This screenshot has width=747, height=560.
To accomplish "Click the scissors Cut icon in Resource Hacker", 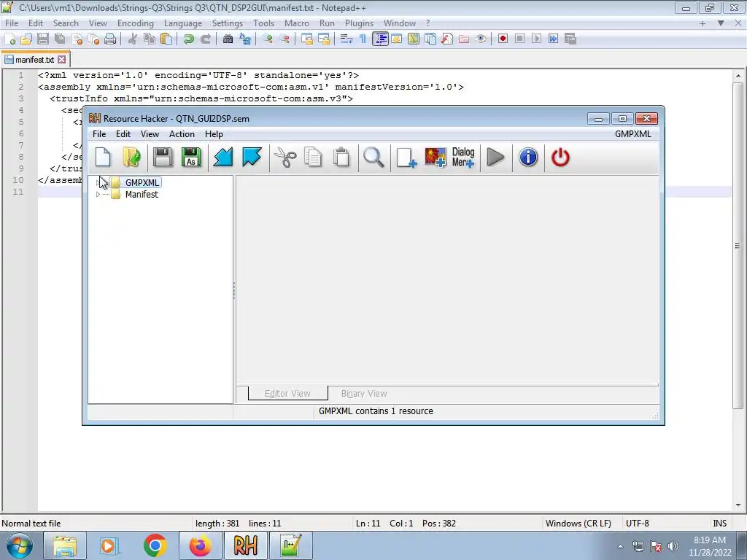I will pyautogui.click(x=285, y=157).
